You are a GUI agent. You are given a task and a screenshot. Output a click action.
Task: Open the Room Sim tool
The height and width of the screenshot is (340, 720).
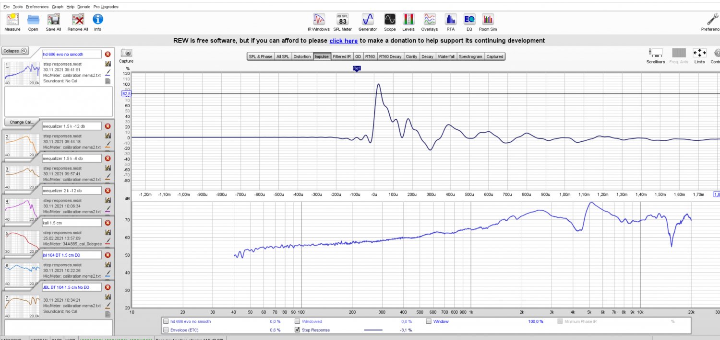click(x=488, y=22)
